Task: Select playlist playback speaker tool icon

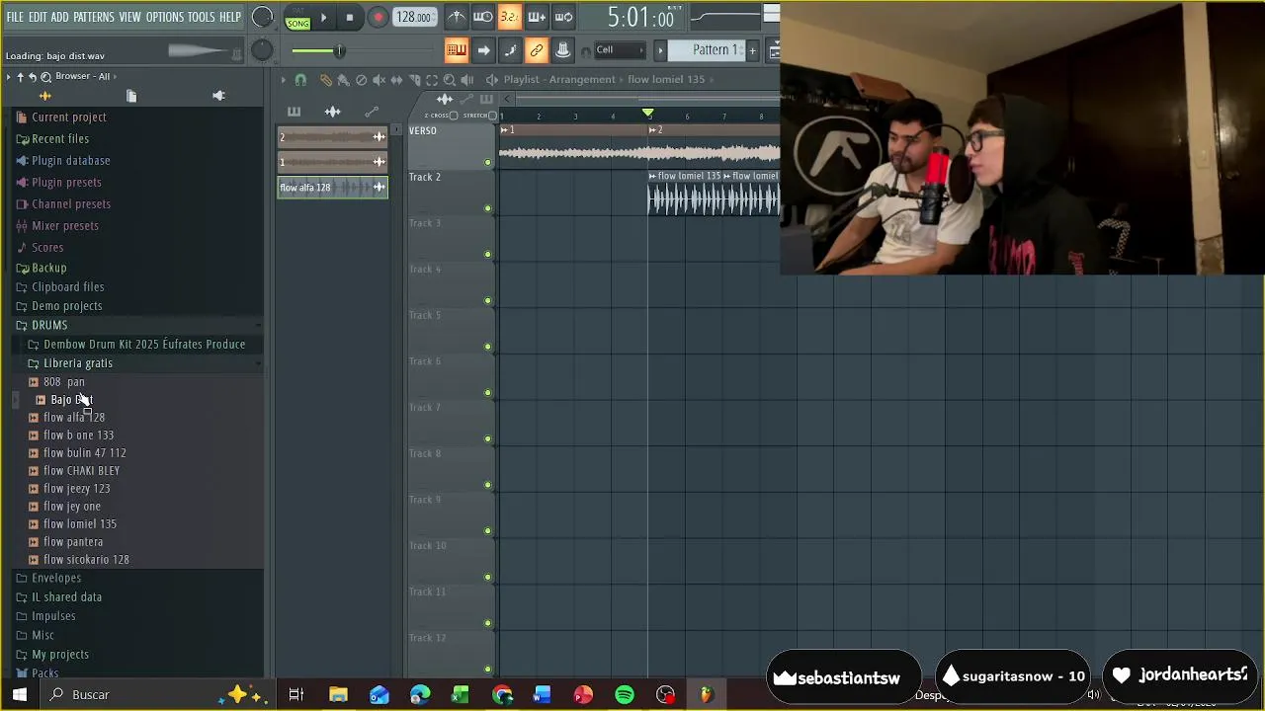Action: (467, 79)
